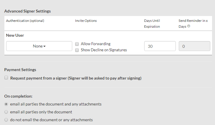Choose email all parties only the document
Viewport: 215px width, 125px height.
point(6,112)
